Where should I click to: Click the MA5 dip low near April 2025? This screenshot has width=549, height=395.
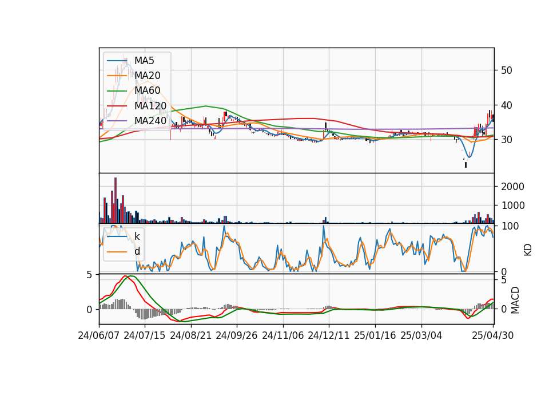click(x=468, y=157)
